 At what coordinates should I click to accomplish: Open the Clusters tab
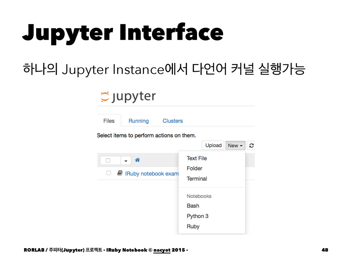(173, 121)
